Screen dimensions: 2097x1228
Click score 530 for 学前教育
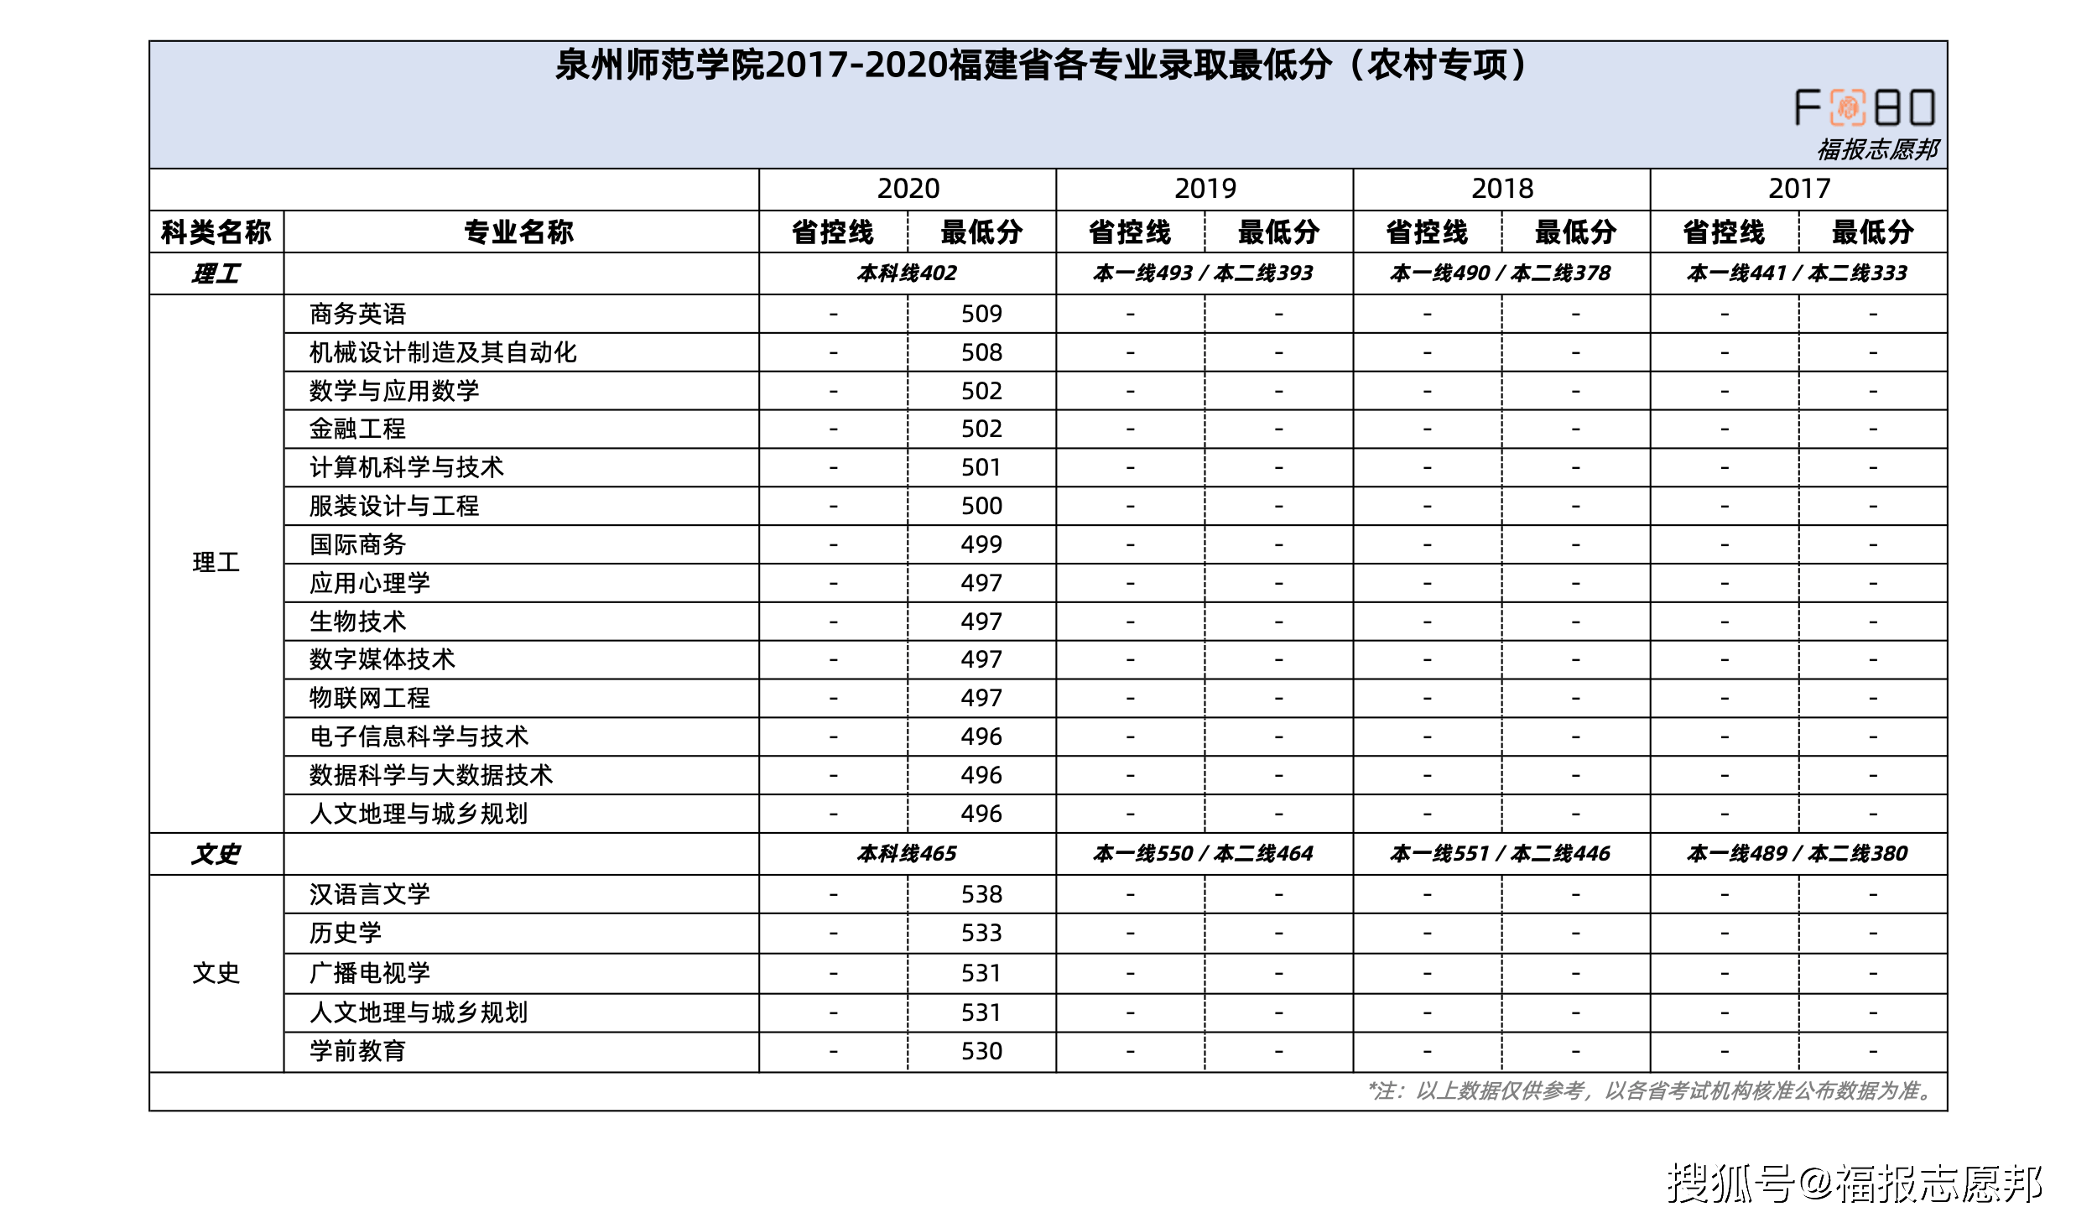(x=981, y=1051)
